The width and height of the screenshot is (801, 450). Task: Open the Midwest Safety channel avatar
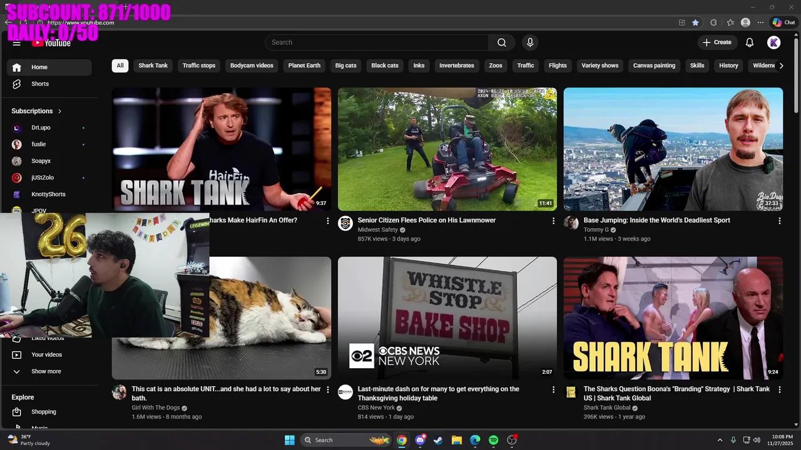(345, 223)
